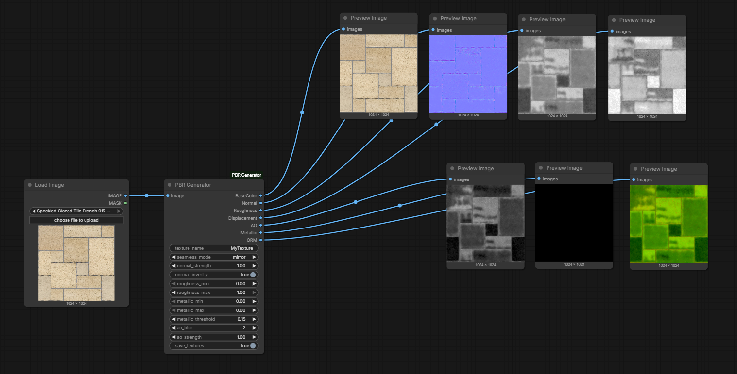737x374 pixels.
Task: Click the whitish displacement preview image
Action: point(647,75)
